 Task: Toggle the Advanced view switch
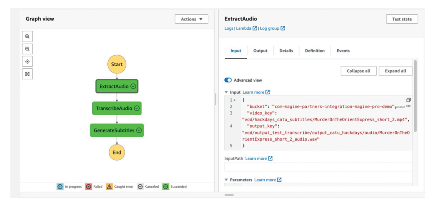click(x=228, y=80)
